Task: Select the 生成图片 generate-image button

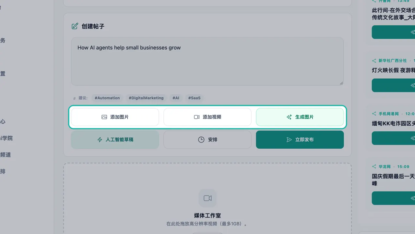Action: 300,117
